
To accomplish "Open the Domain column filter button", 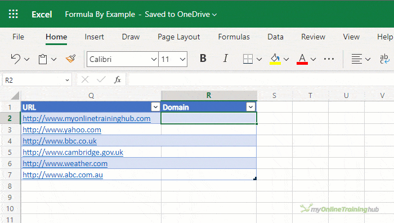I will (250, 107).
